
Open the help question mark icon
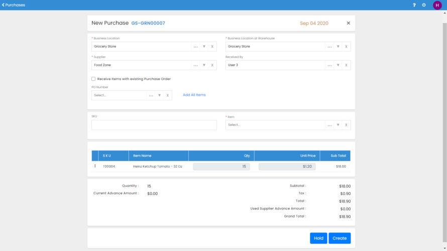point(414,5)
